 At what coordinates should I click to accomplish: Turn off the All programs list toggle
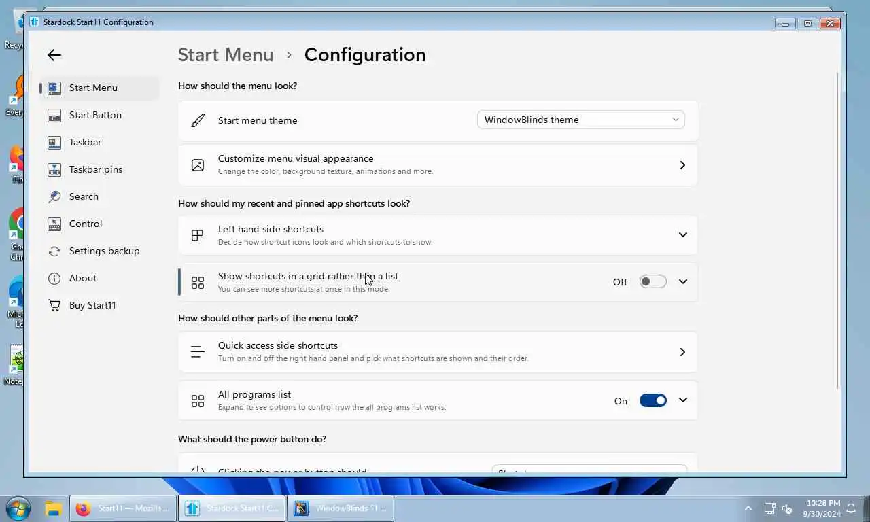click(x=653, y=401)
